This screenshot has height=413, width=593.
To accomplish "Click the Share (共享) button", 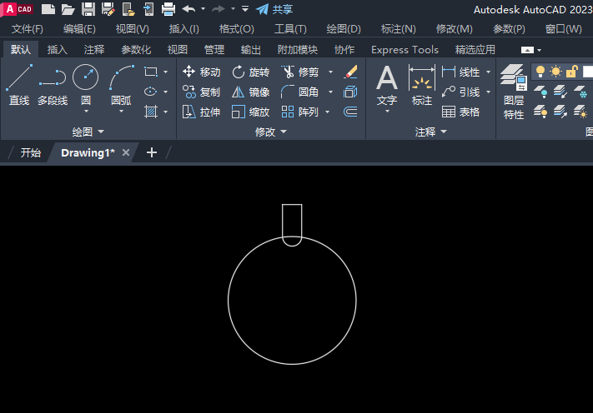I will point(274,9).
